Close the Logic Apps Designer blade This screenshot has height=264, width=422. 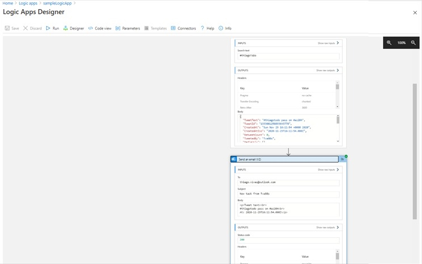pyautogui.click(x=415, y=13)
